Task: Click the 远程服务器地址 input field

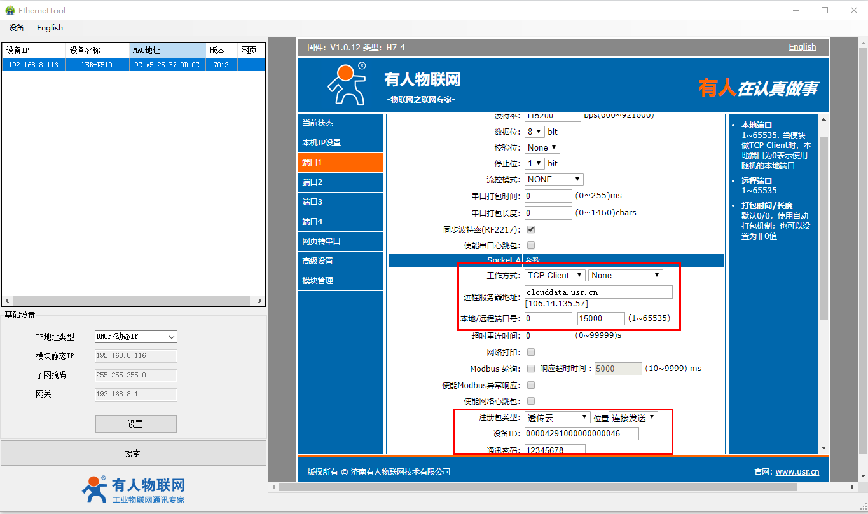Action: [598, 292]
